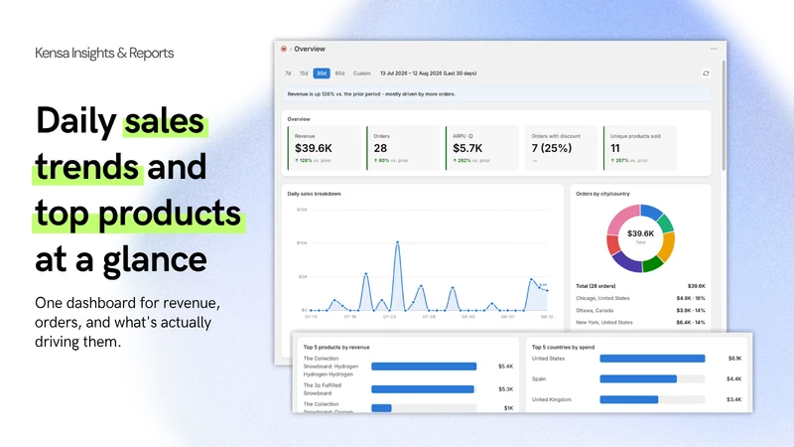This screenshot has height=447, width=794.
Task: Click the United States spend bar
Action: [652, 359]
